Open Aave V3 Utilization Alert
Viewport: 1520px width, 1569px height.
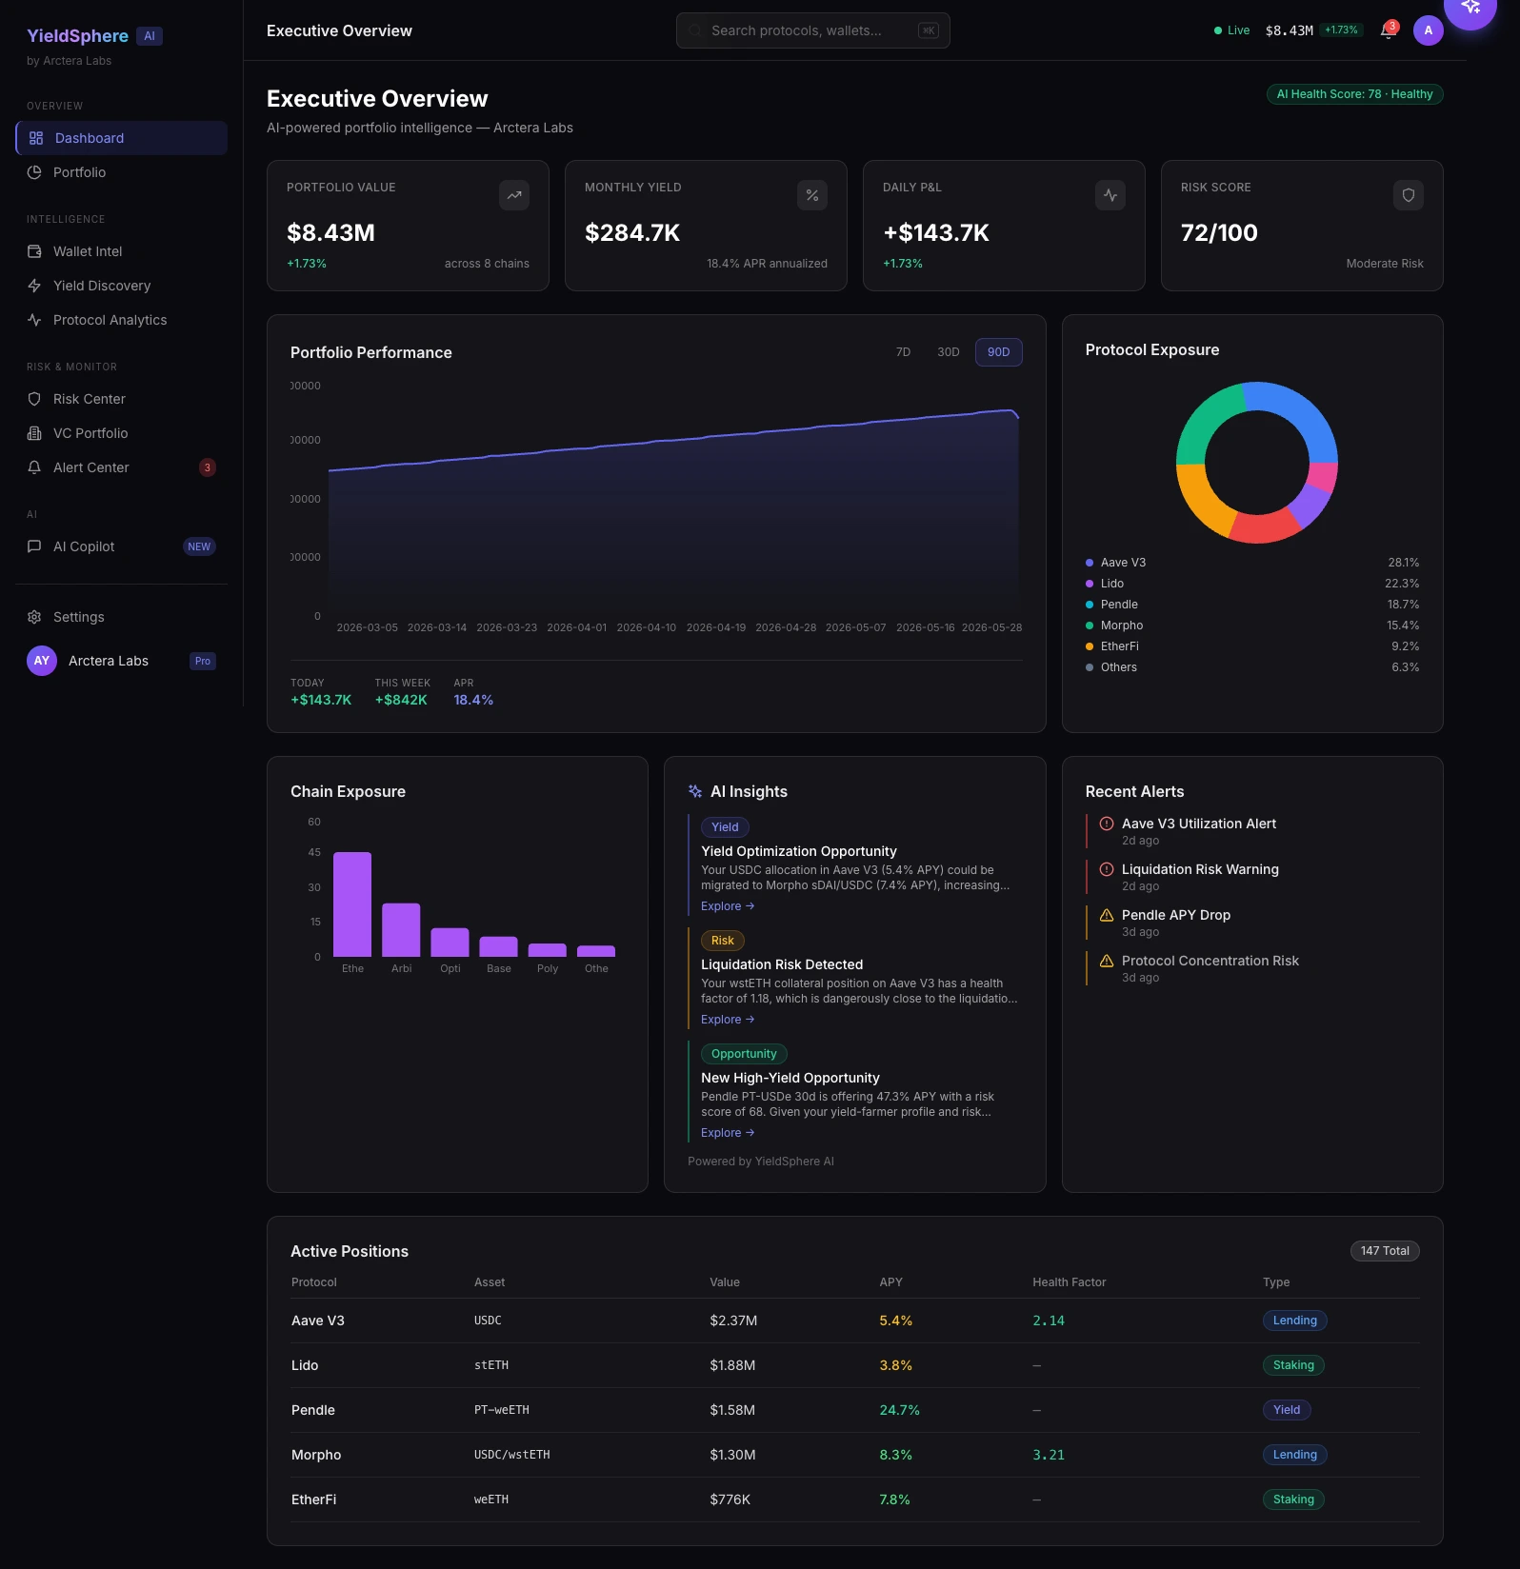click(1252, 831)
